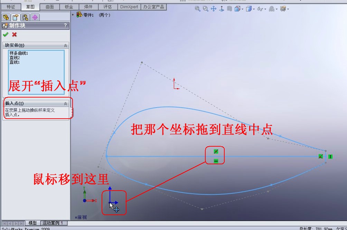Open the 焊件 ribbon tab
The image size is (347, 230).
(x=88, y=7)
